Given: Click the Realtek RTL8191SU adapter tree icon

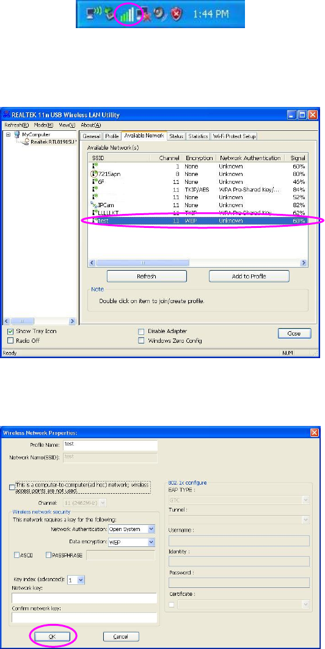Looking at the screenshot, I should click(26, 142).
